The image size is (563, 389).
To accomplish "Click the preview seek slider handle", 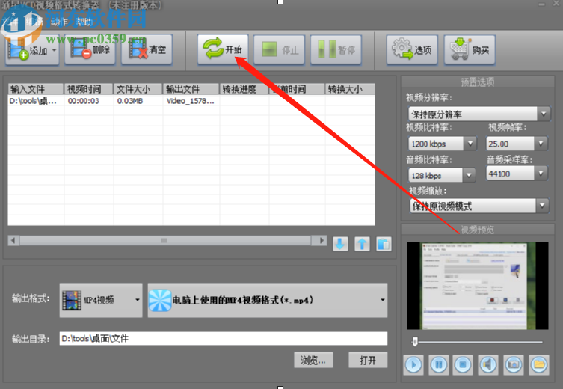I will 415,341.
